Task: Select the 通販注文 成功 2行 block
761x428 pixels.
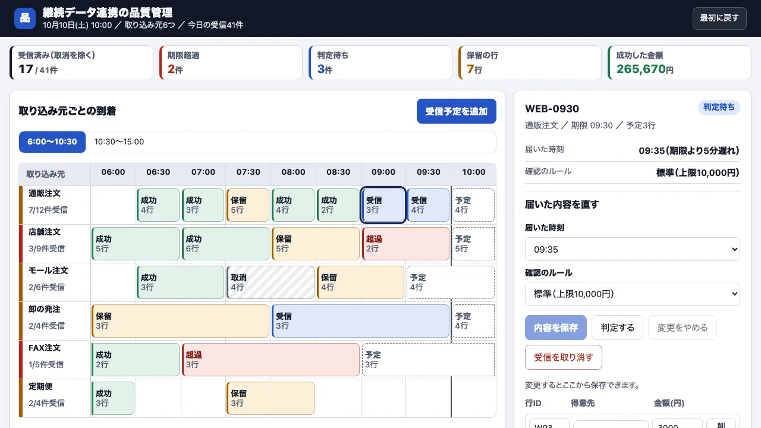Action: 338,205
